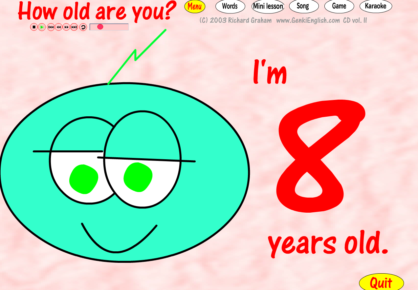Click the Stop playback icon

pos(34,27)
